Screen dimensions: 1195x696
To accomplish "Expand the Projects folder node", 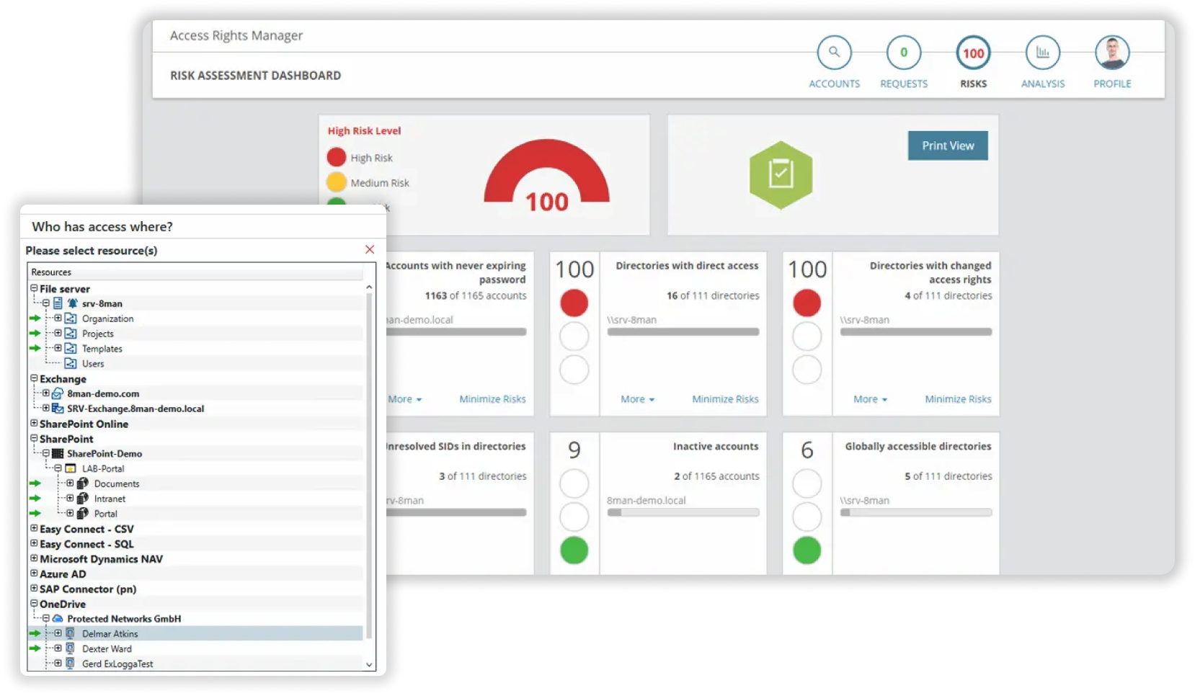I will (x=58, y=333).
